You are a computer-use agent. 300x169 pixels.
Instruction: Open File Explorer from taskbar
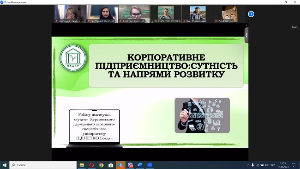82,165
